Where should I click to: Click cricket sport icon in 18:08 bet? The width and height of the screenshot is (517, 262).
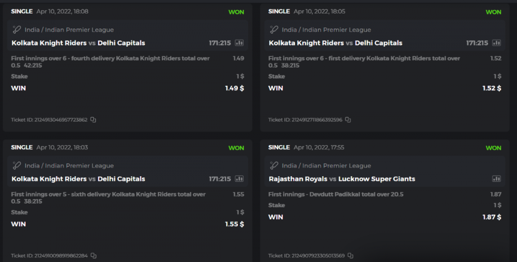tap(17, 30)
